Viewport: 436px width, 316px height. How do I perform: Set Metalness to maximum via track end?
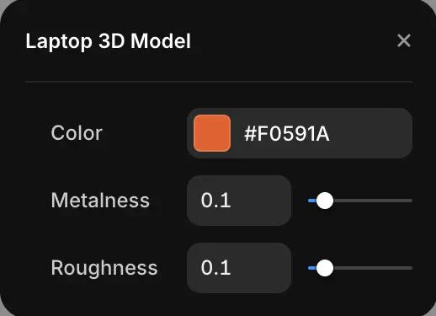pos(411,201)
